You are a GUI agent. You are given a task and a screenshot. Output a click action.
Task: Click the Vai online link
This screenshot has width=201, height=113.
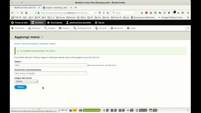[x=50, y=51]
